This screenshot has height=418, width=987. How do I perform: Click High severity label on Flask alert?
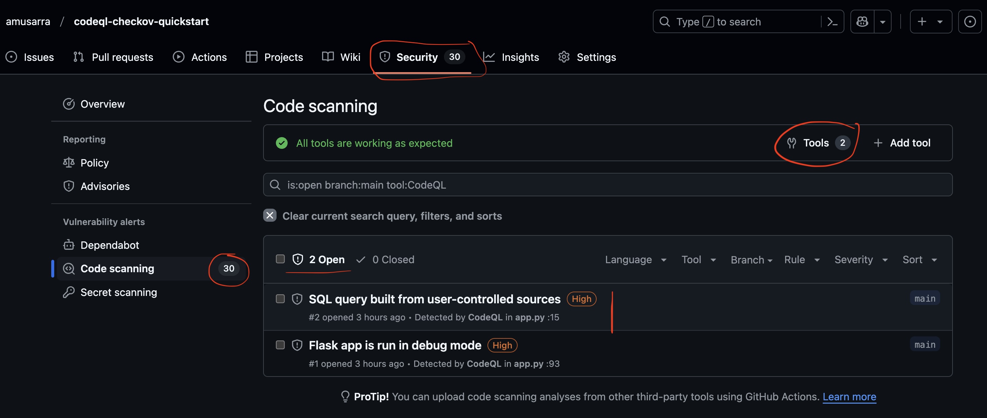point(502,345)
